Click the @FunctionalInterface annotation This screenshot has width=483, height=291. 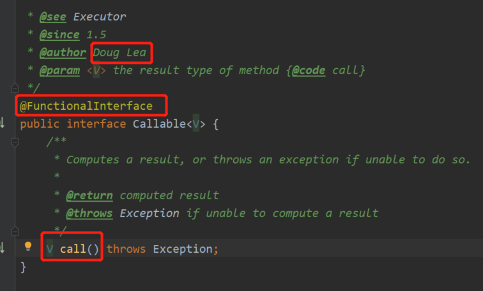(86, 106)
